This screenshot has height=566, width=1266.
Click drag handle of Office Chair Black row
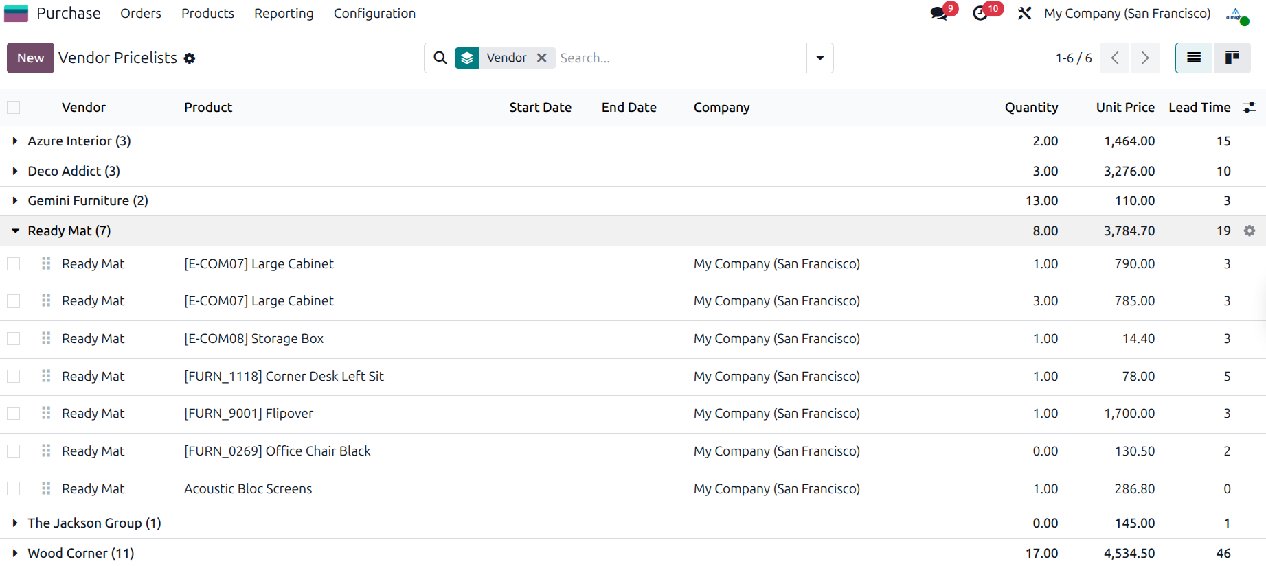(46, 451)
